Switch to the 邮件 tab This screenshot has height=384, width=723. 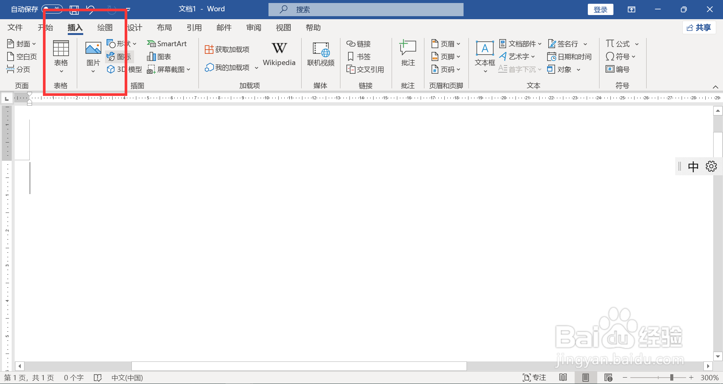(224, 27)
